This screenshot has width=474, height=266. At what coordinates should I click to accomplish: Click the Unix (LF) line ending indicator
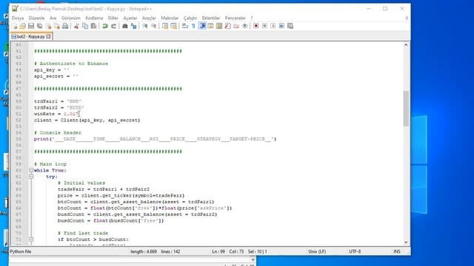[317, 251]
